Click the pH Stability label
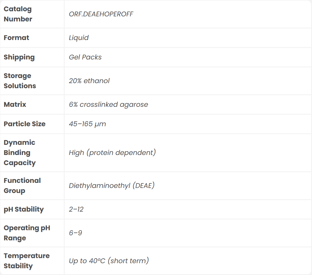 click(x=24, y=209)
